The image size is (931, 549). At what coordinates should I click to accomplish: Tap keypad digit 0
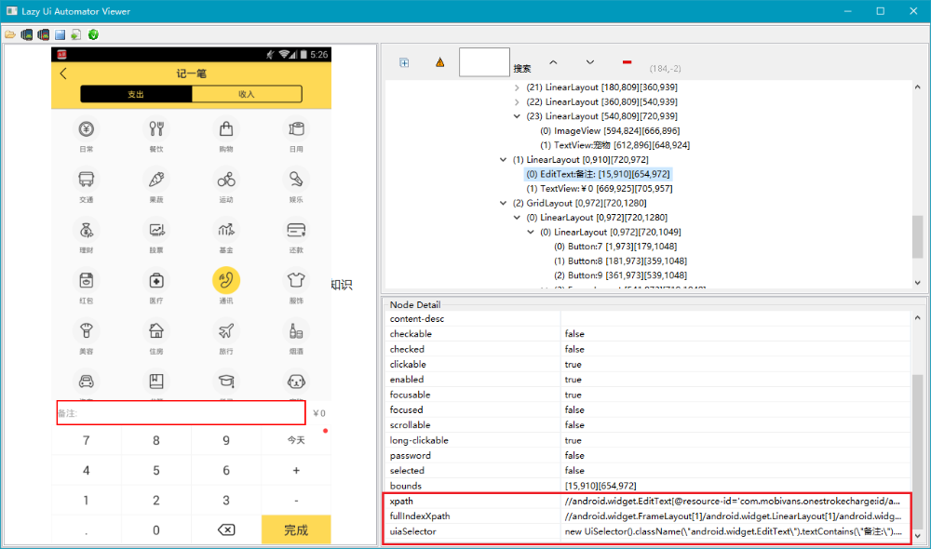(x=156, y=529)
